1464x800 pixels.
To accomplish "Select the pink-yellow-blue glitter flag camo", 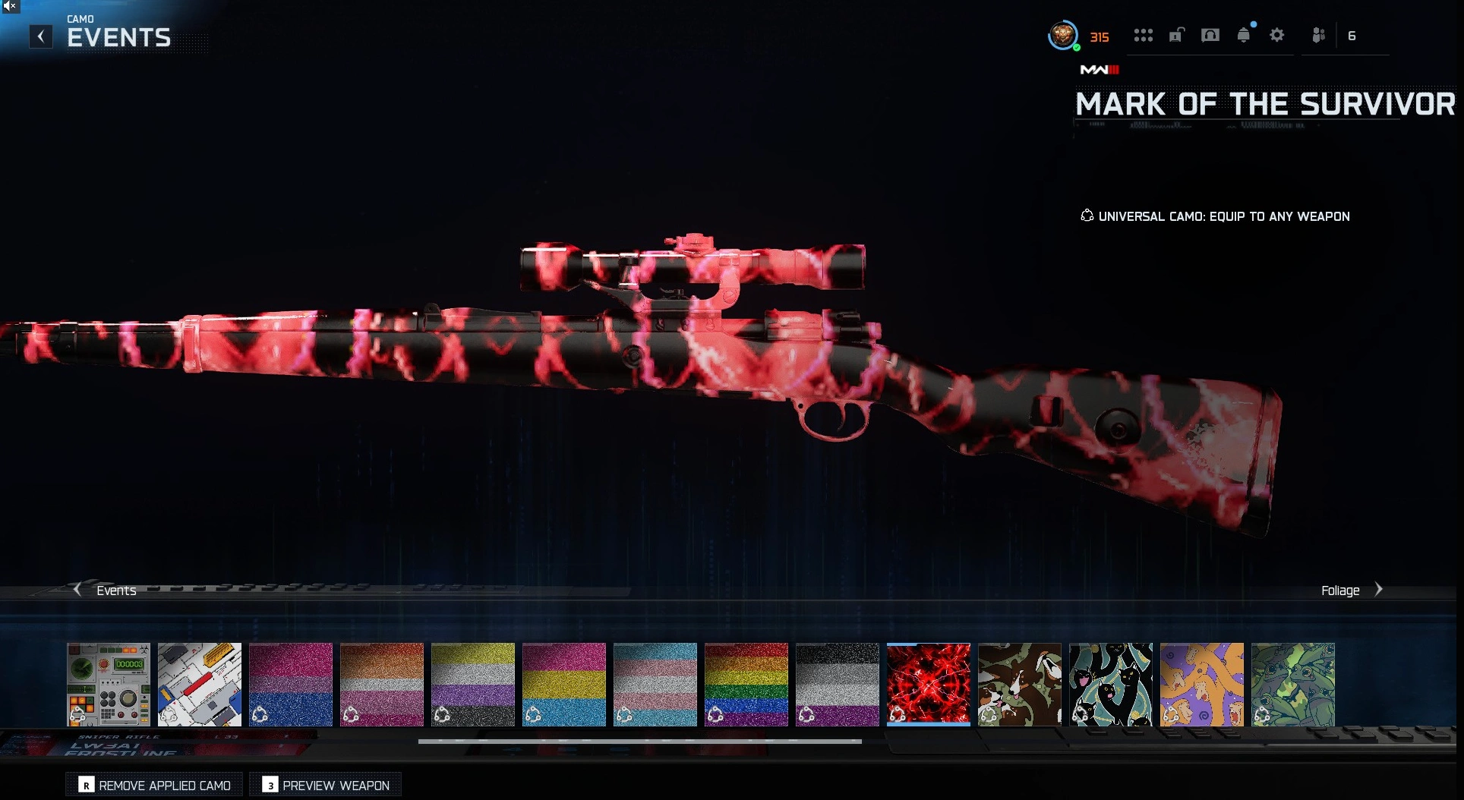I will [x=564, y=685].
